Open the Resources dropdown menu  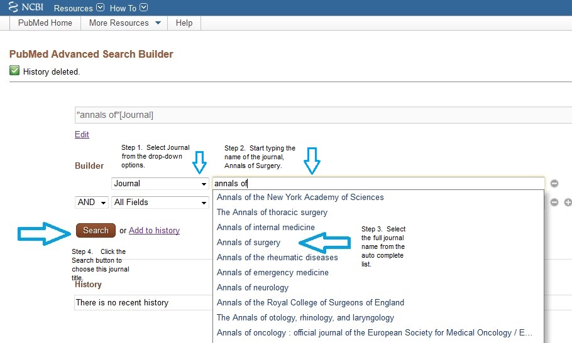[79, 8]
